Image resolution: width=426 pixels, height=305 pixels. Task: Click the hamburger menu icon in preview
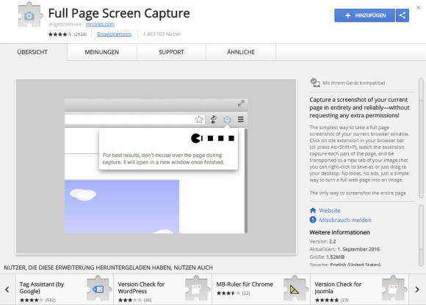241,120
